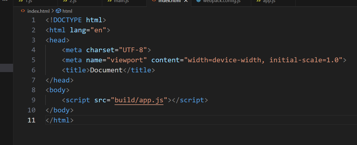
Task: Click the cube icon beside html breadcrumb
Action: click(x=58, y=11)
